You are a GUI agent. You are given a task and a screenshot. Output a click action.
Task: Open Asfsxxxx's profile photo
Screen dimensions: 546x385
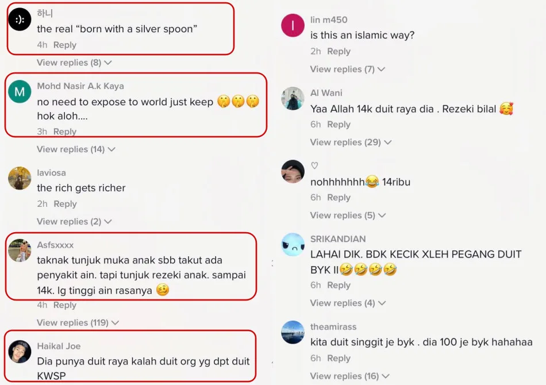pyautogui.click(x=20, y=251)
